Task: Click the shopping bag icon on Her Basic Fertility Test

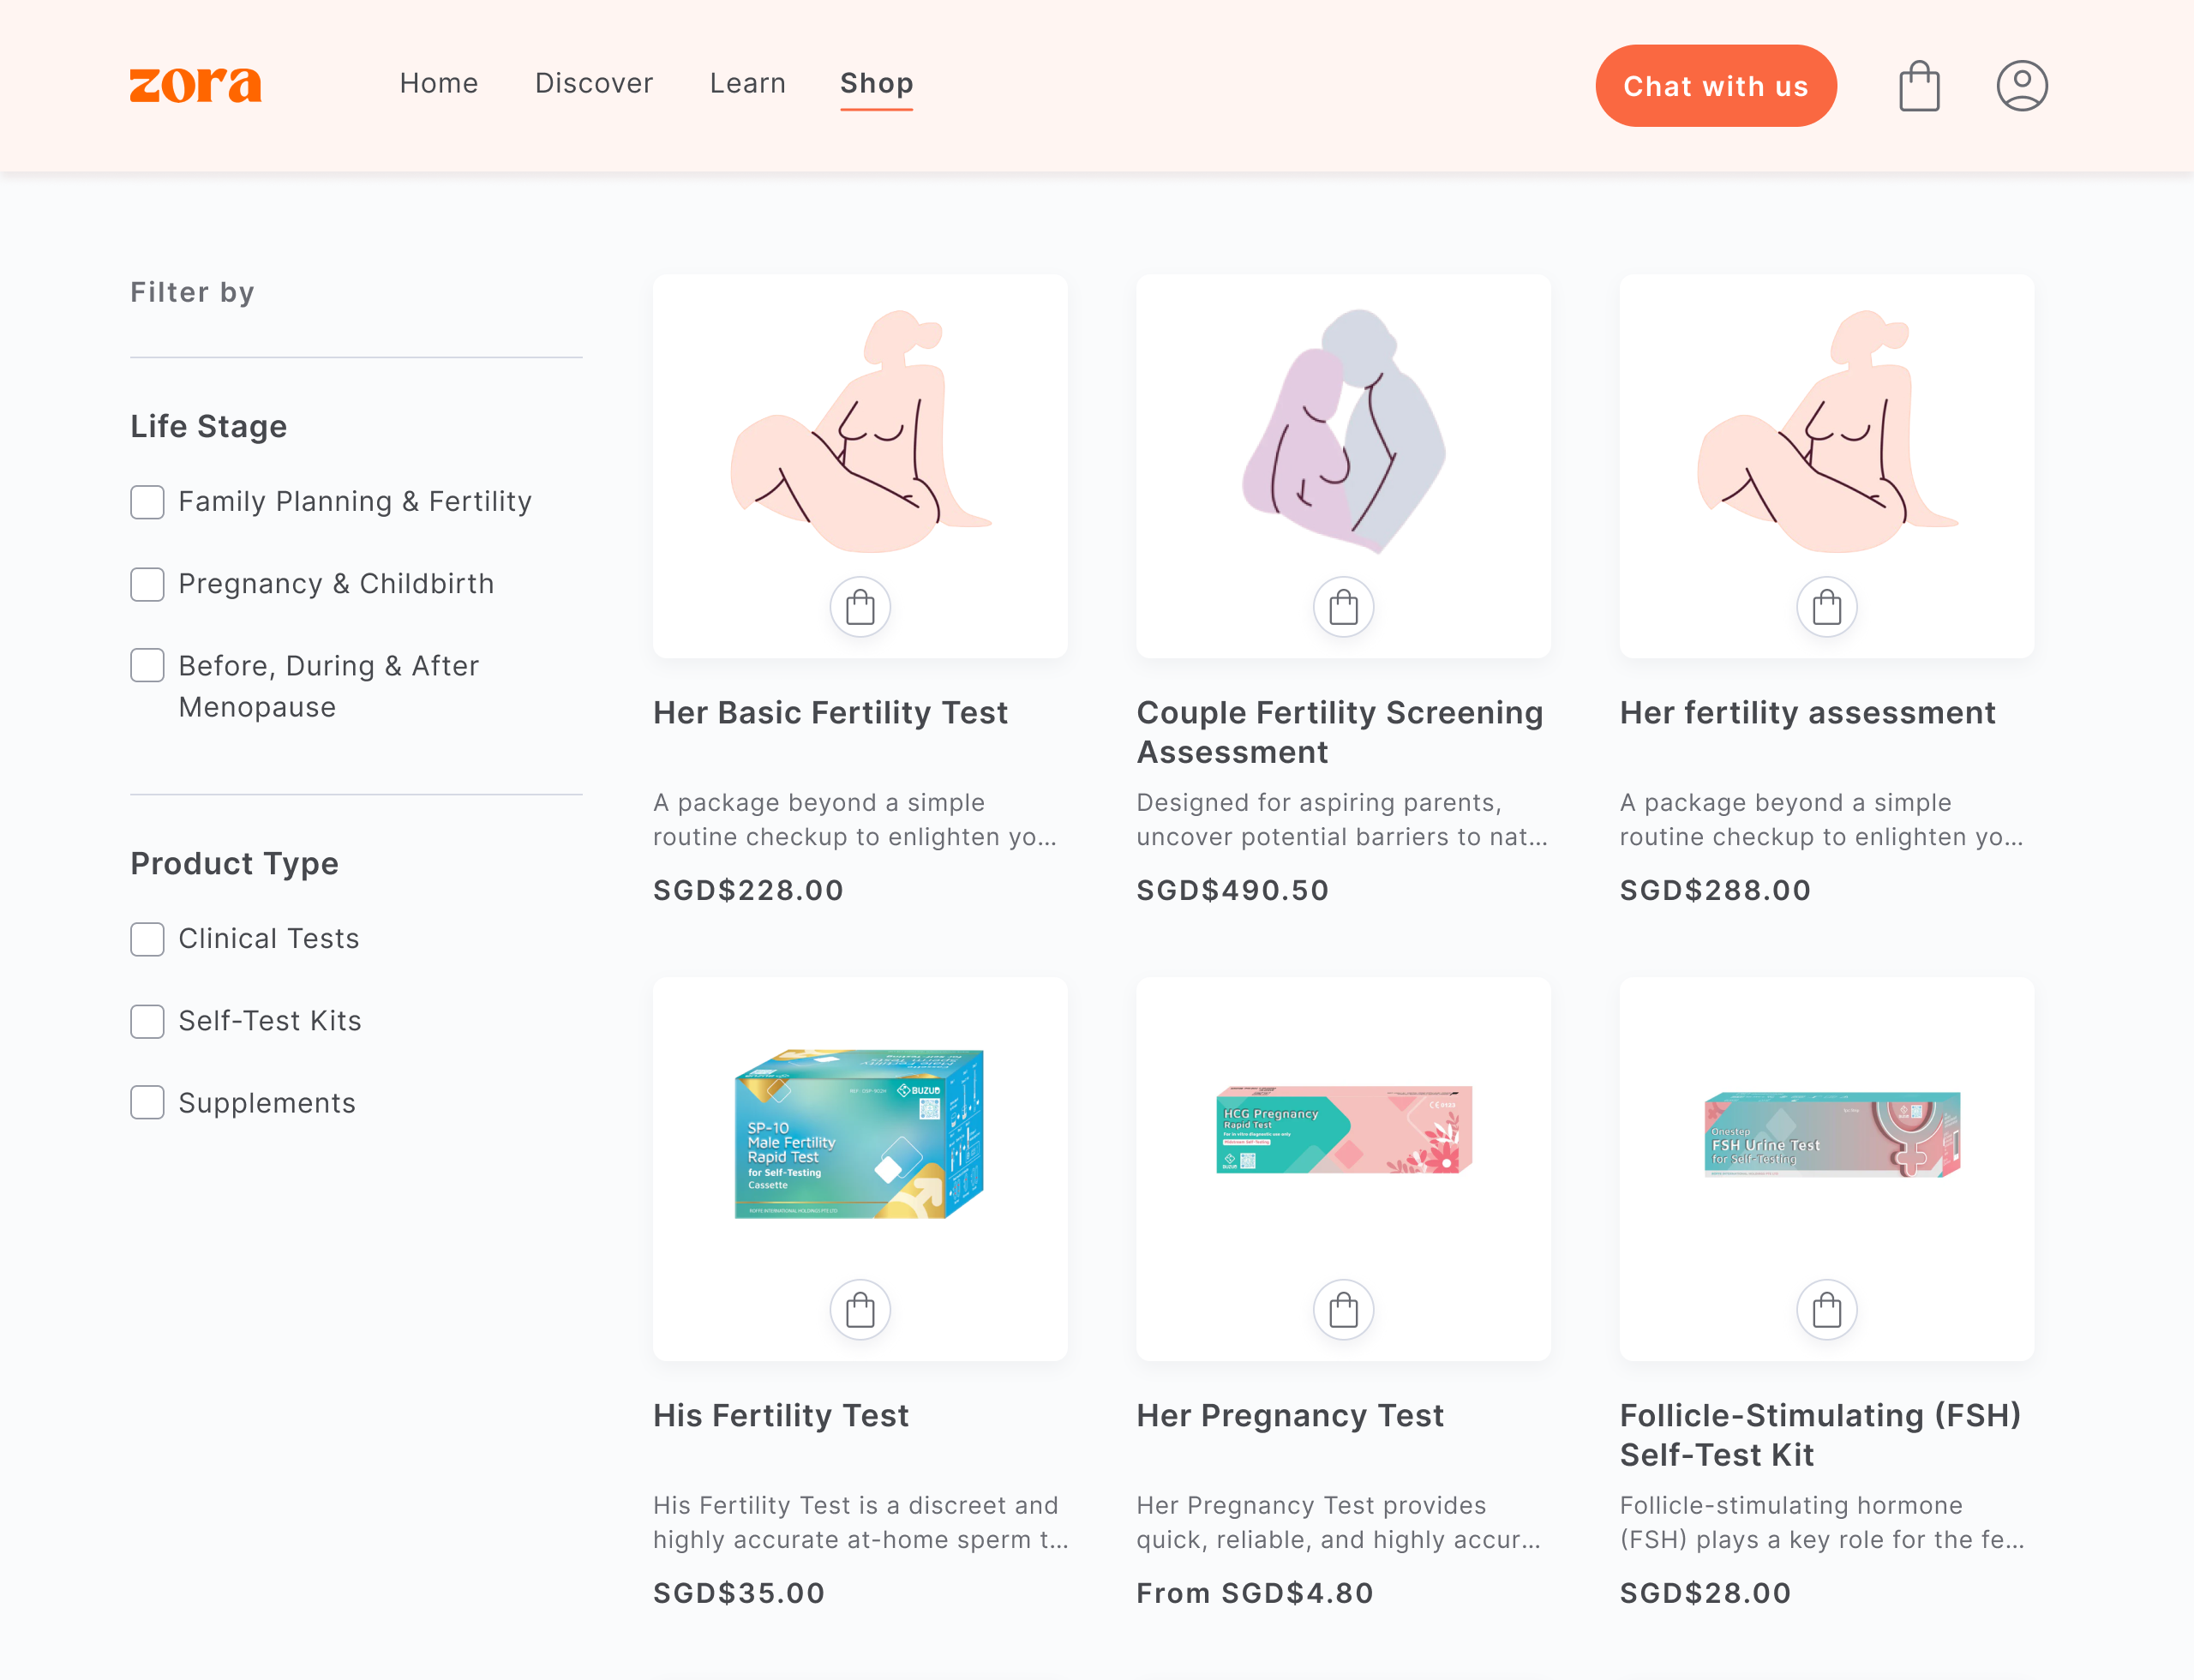Action: 860,607
